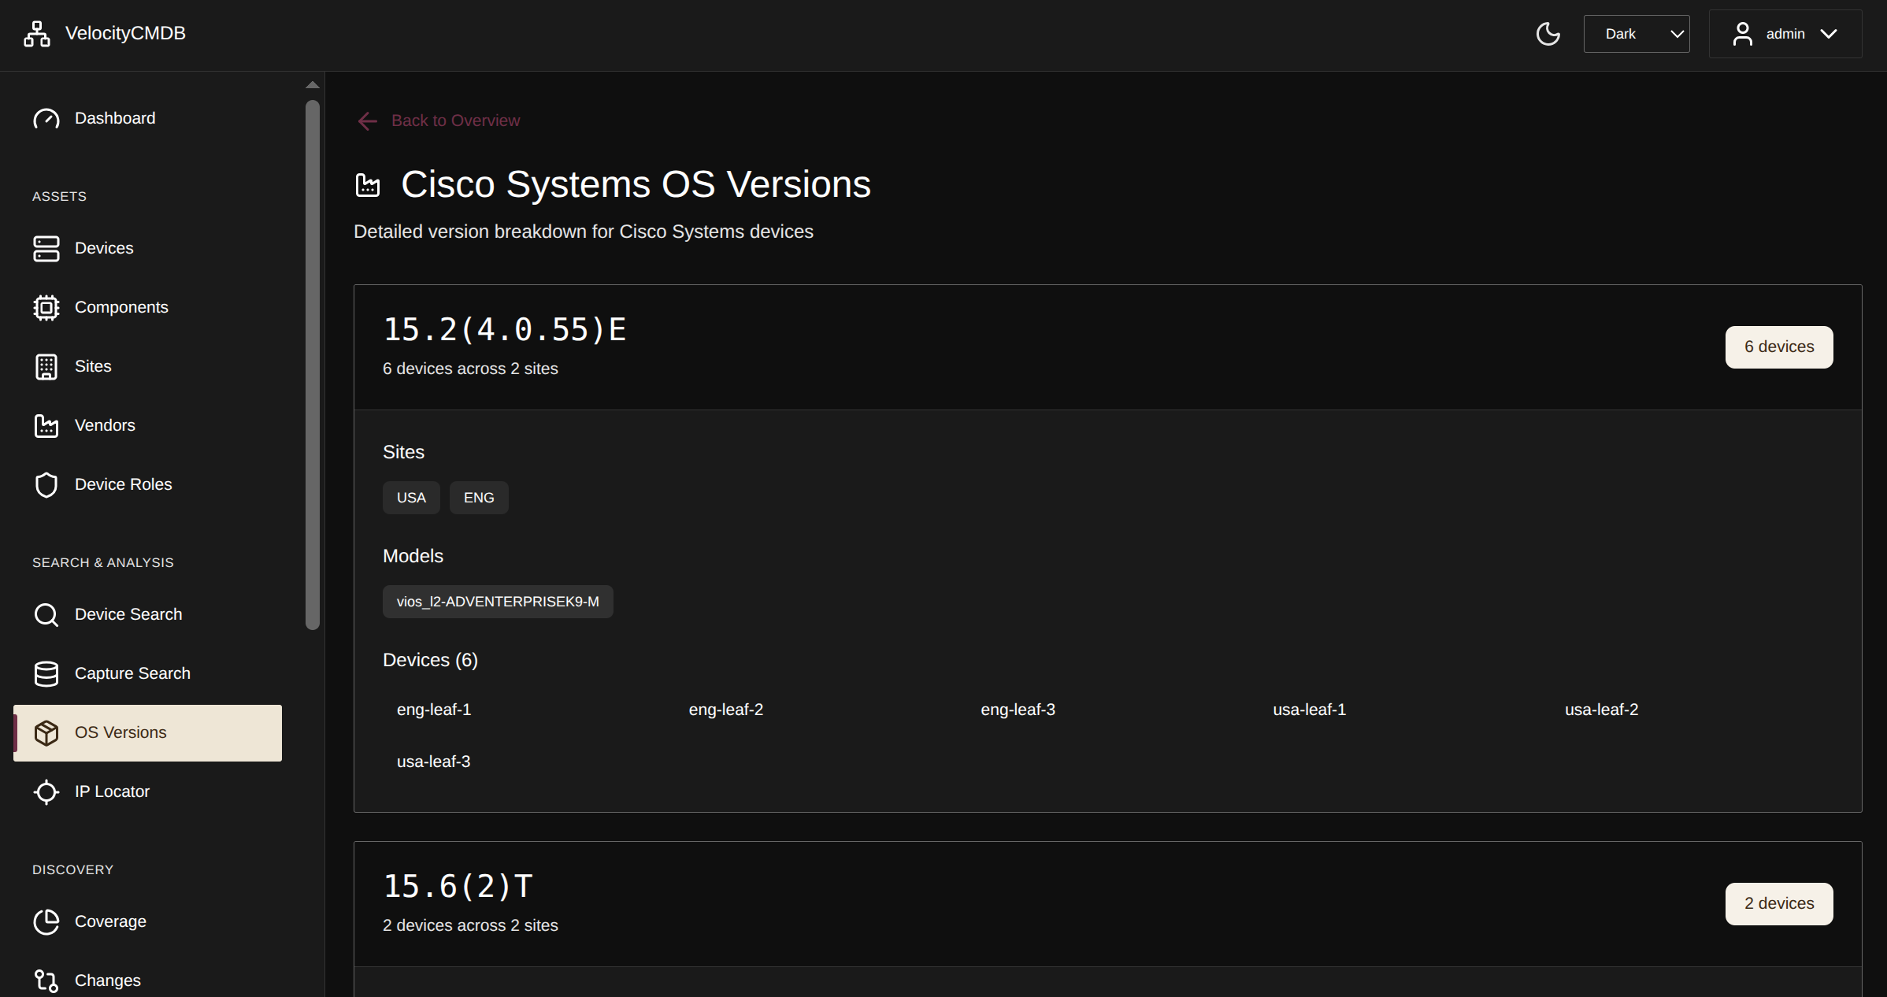Select the USA site tag
Image resolution: width=1887 pixels, height=997 pixels.
tap(411, 498)
